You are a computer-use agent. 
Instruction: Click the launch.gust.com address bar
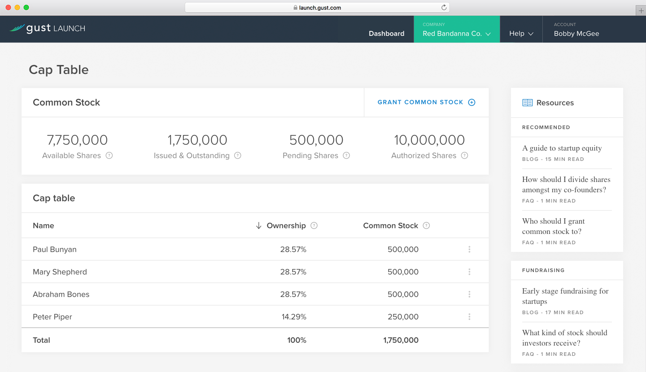pyautogui.click(x=317, y=8)
